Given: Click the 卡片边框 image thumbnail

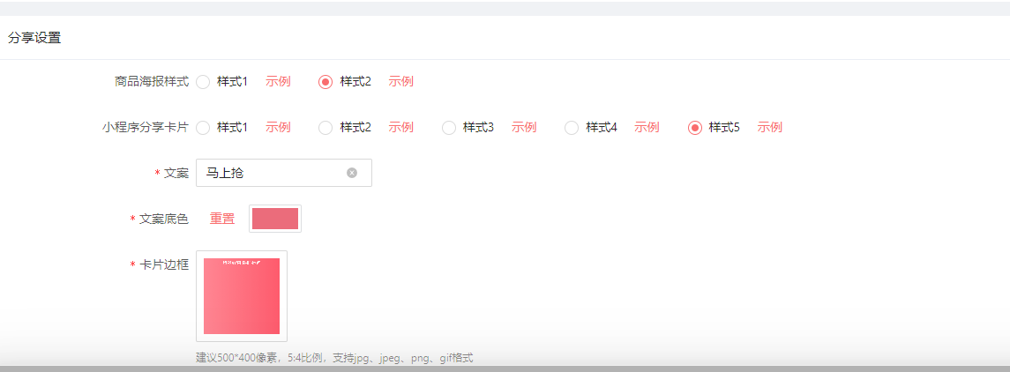Looking at the screenshot, I should click(242, 296).
